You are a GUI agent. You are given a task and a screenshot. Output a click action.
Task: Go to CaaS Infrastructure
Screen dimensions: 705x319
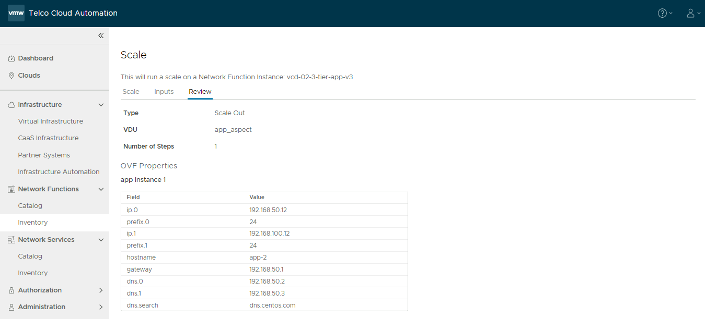coord(48,138)
